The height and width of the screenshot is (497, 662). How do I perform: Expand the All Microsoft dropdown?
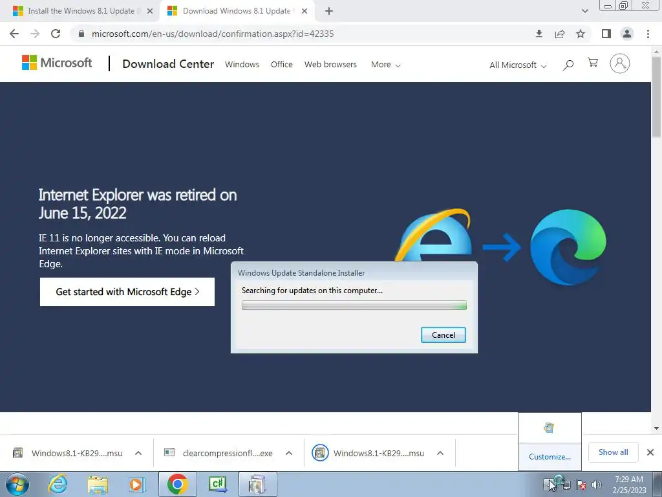(x=518, y=65)
